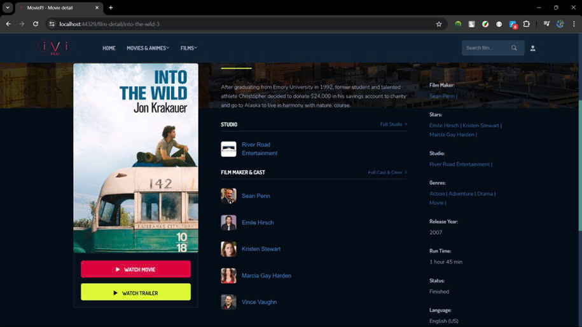The width and height of the screenshot is (582, 327).
Task: Click the English (US) language text
Action: click(444, 321)
